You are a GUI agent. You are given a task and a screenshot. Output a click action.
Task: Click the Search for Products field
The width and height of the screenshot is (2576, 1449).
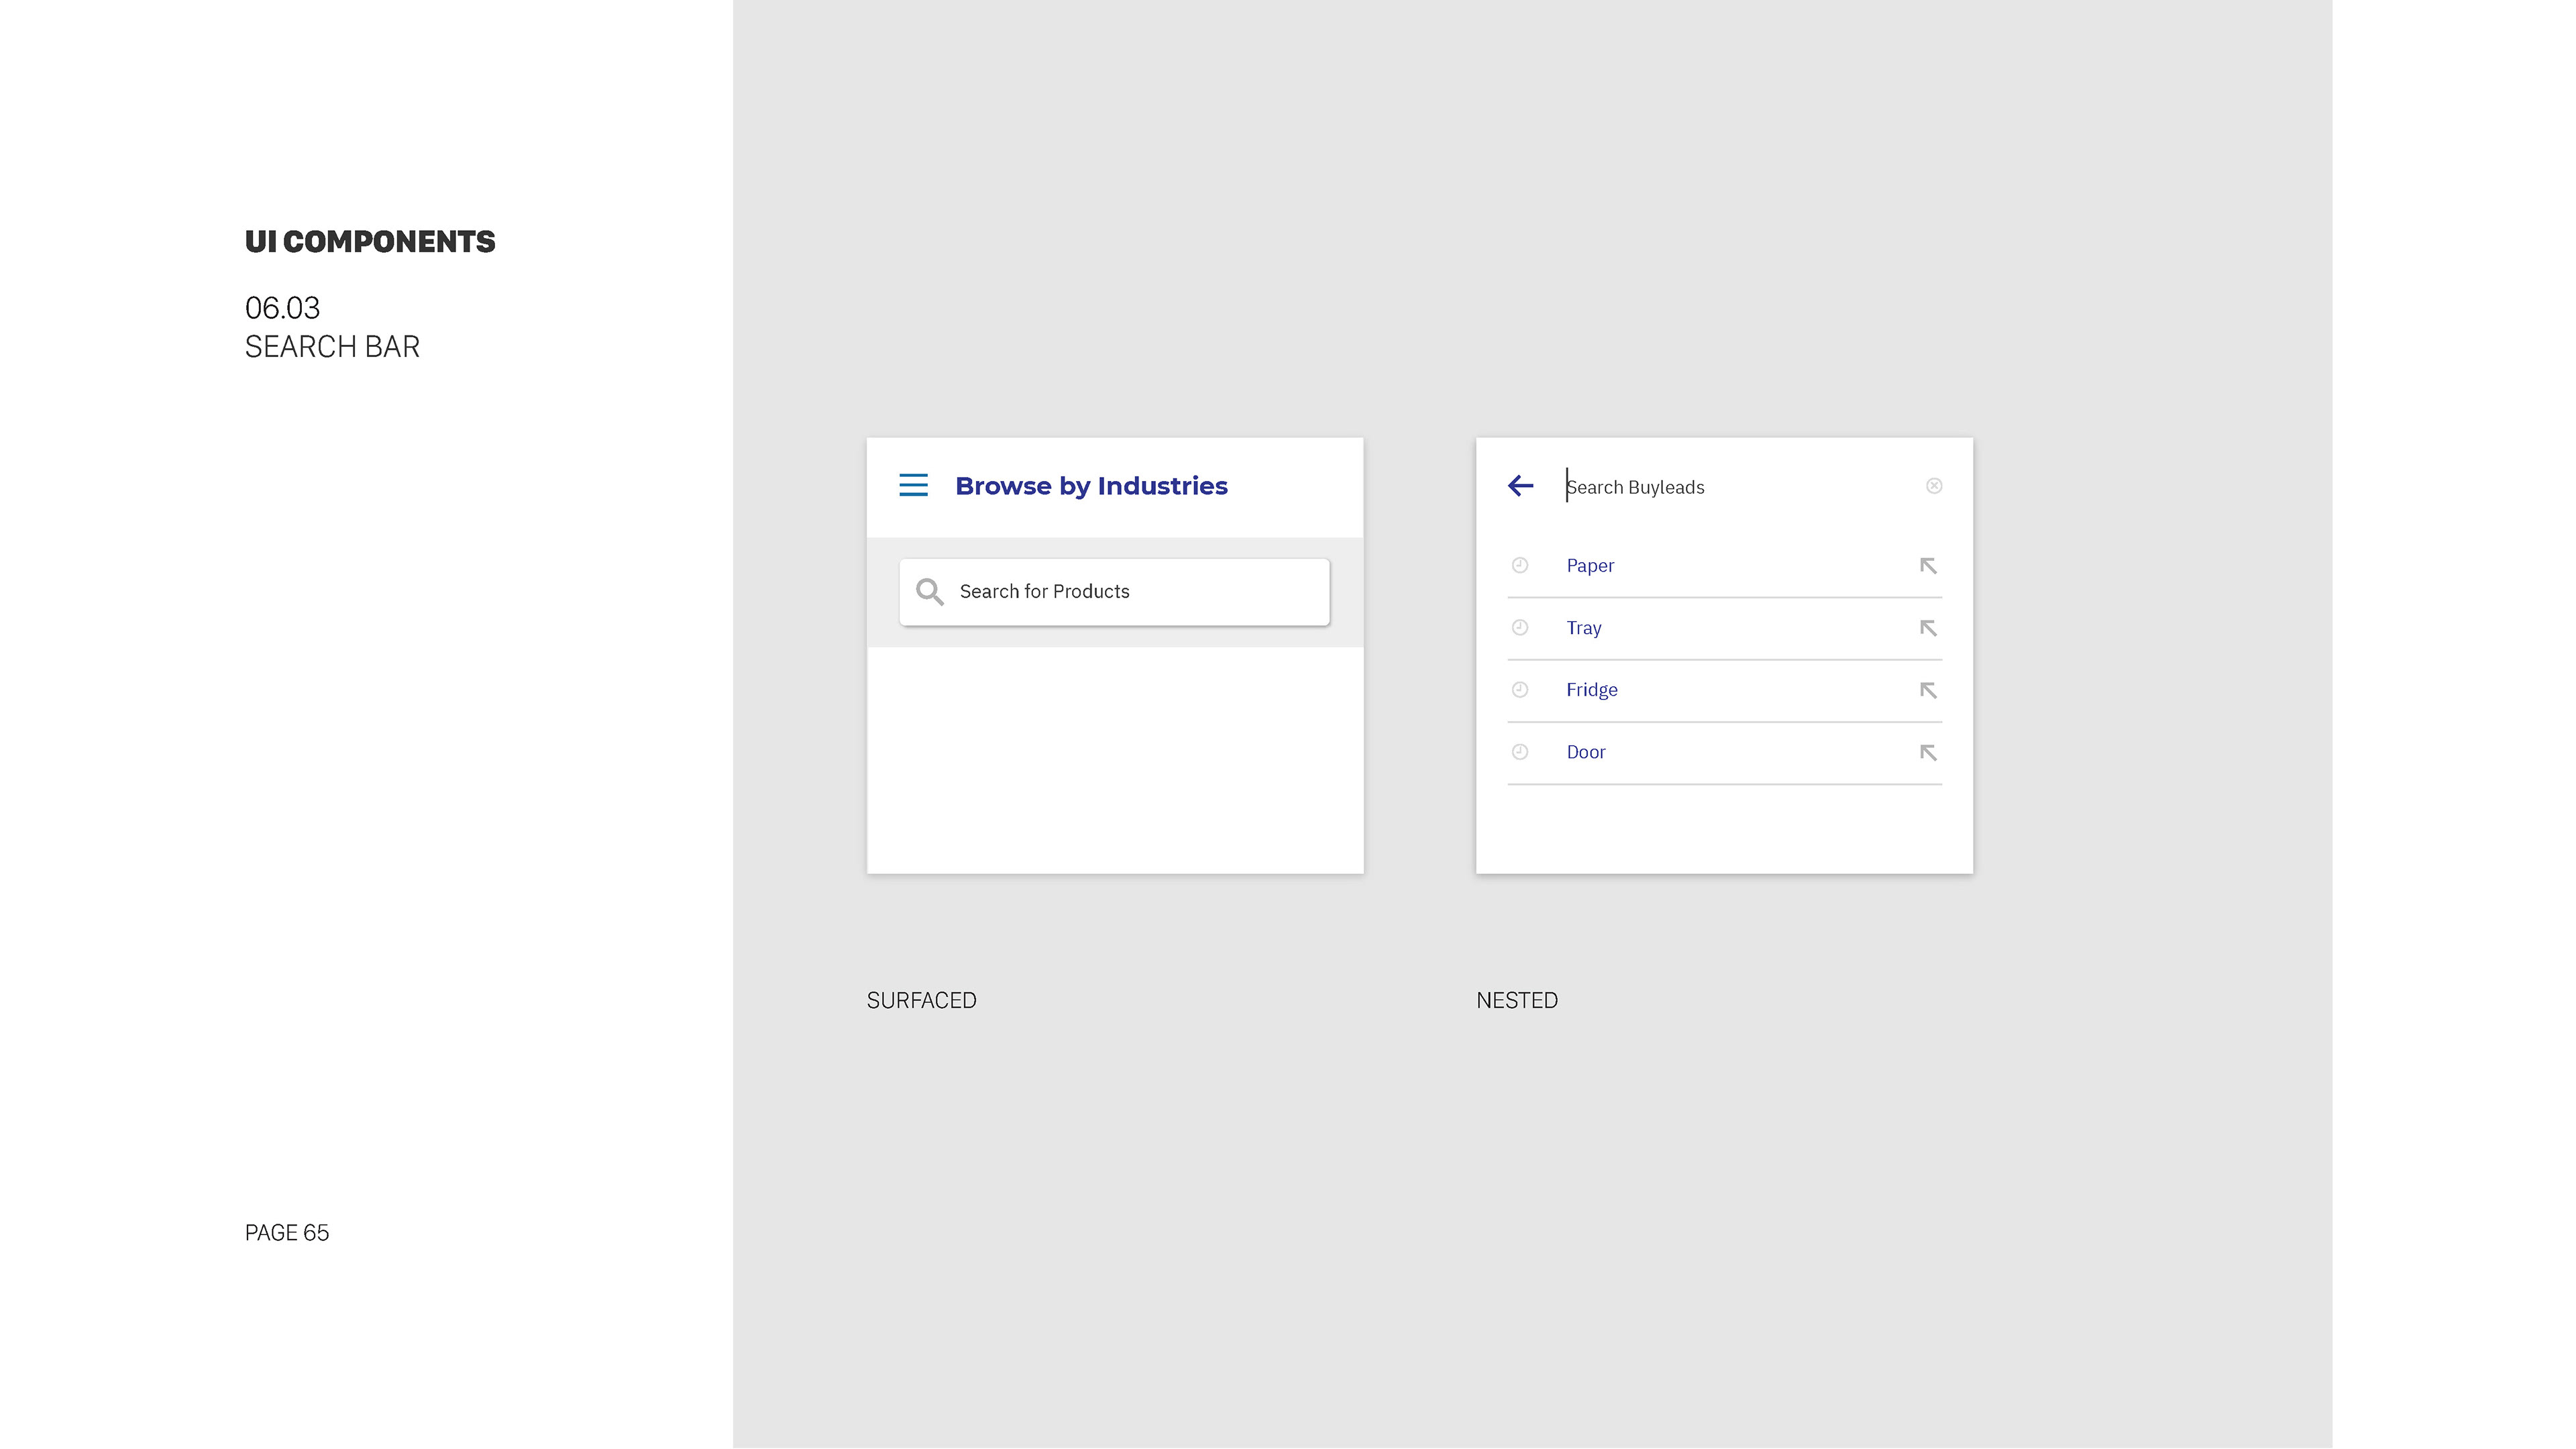point(1114,592)
